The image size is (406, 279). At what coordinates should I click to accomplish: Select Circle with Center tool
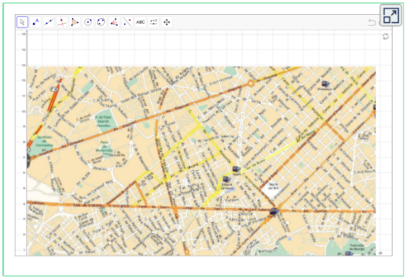pos(88,22)
